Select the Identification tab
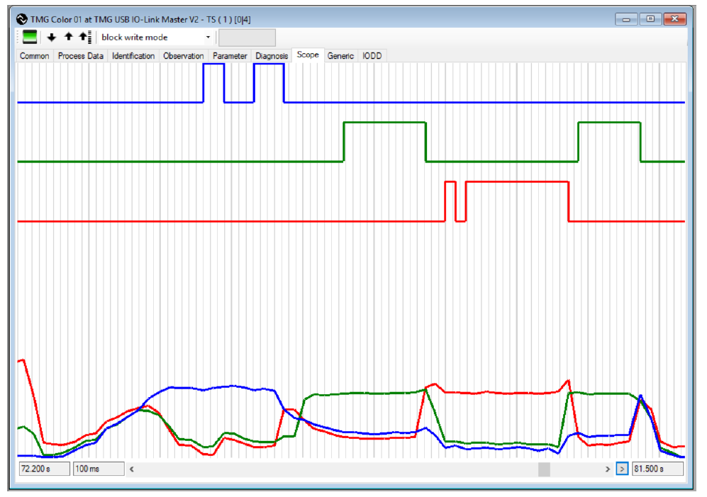The height and width of the screenshot is (497, 707). click(133, 56)
